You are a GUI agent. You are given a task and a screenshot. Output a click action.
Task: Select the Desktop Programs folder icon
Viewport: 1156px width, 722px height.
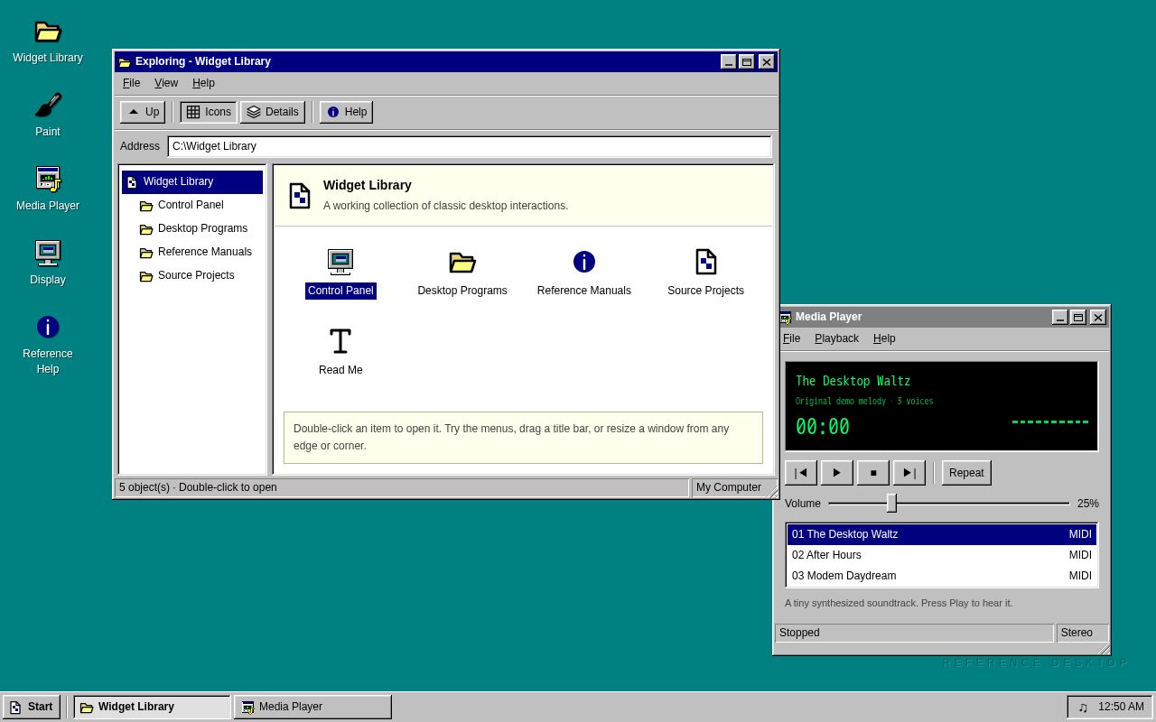click(x=462, y=273)
